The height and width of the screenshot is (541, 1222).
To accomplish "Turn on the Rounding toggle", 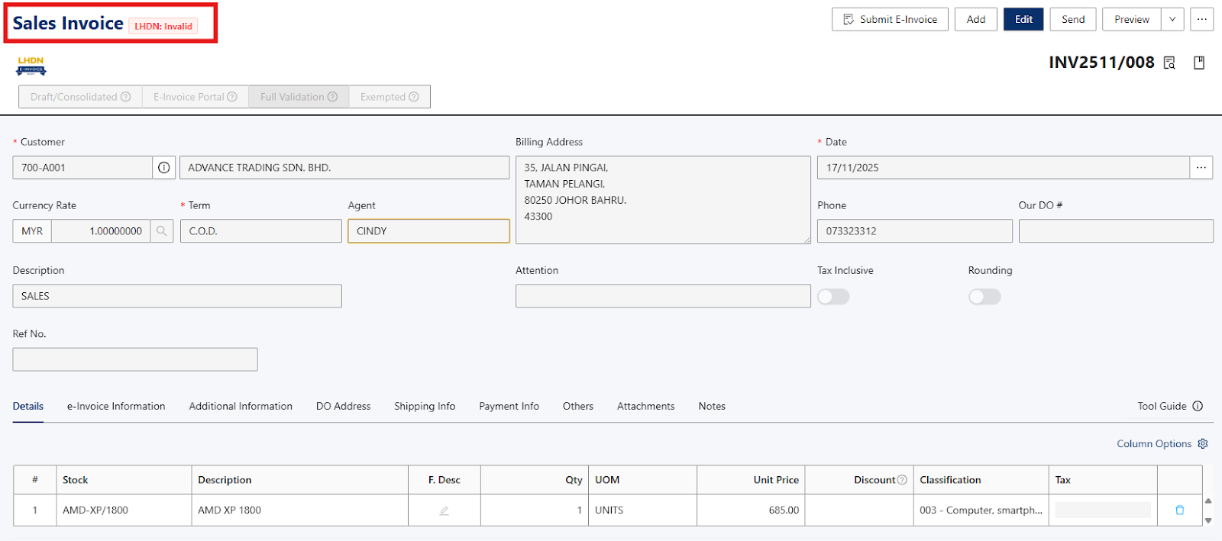I will point(984,297).
